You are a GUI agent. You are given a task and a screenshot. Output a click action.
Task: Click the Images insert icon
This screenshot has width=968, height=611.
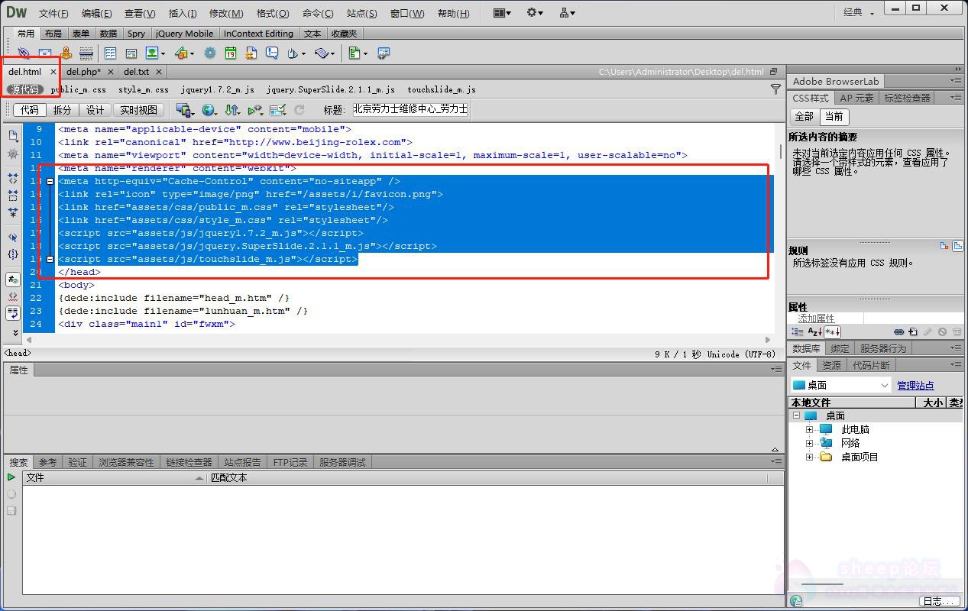[x=152, y=53]
